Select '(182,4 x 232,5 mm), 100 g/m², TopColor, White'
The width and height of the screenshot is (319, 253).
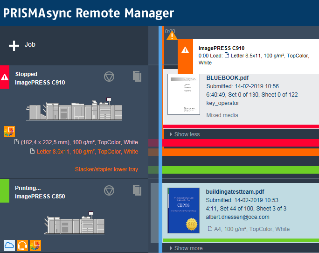click(79, 142)
